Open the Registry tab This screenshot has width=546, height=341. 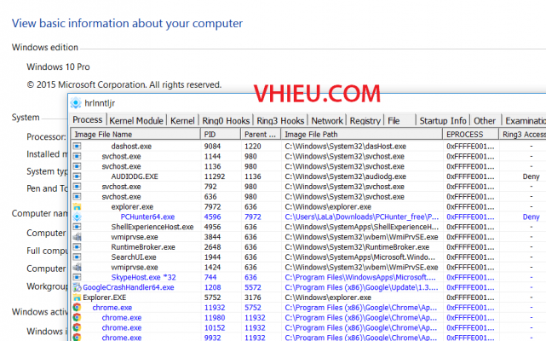365,121
